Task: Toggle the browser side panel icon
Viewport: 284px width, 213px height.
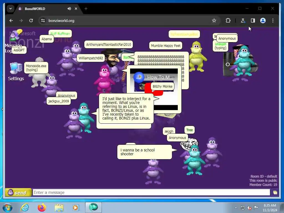Action: [x=253, y=21]
